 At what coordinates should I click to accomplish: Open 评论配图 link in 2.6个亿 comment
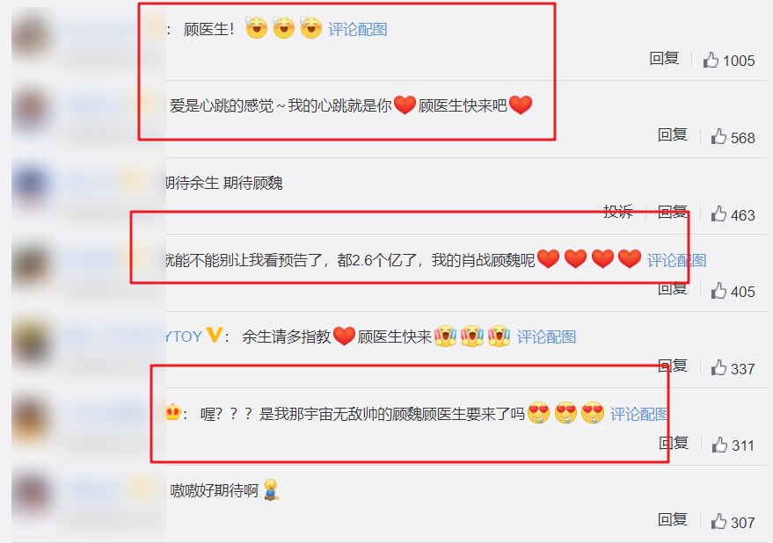(x=676, y=260)
